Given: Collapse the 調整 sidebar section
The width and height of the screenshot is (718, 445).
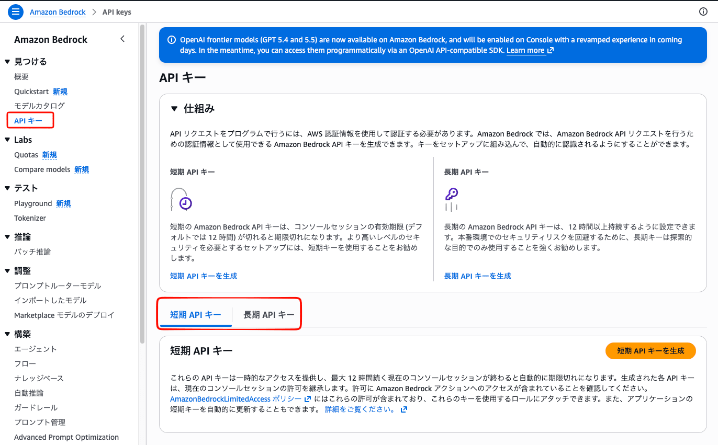Looking at the screenshot, I should point(7,271).
